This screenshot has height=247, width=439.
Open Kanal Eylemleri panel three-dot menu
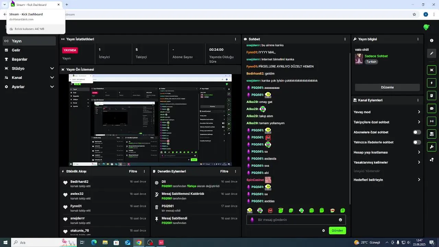click(x=418, y=100)
